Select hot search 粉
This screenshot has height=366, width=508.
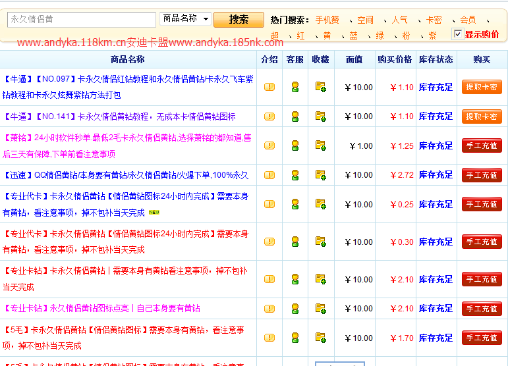(406, 36)
